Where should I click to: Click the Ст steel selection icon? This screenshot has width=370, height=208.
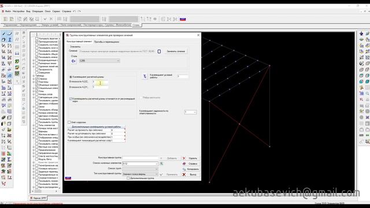click(x=73, y=61)
